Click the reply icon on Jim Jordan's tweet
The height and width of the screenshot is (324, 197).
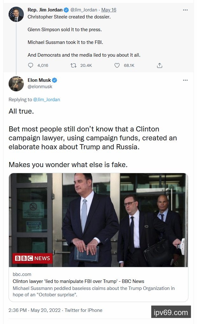click(31, 65)
